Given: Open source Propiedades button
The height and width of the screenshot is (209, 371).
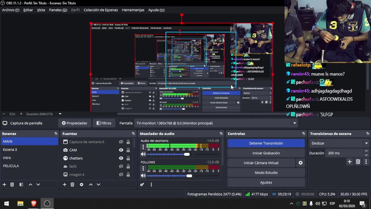Looking at the screenshot, I should pos(74,123).
